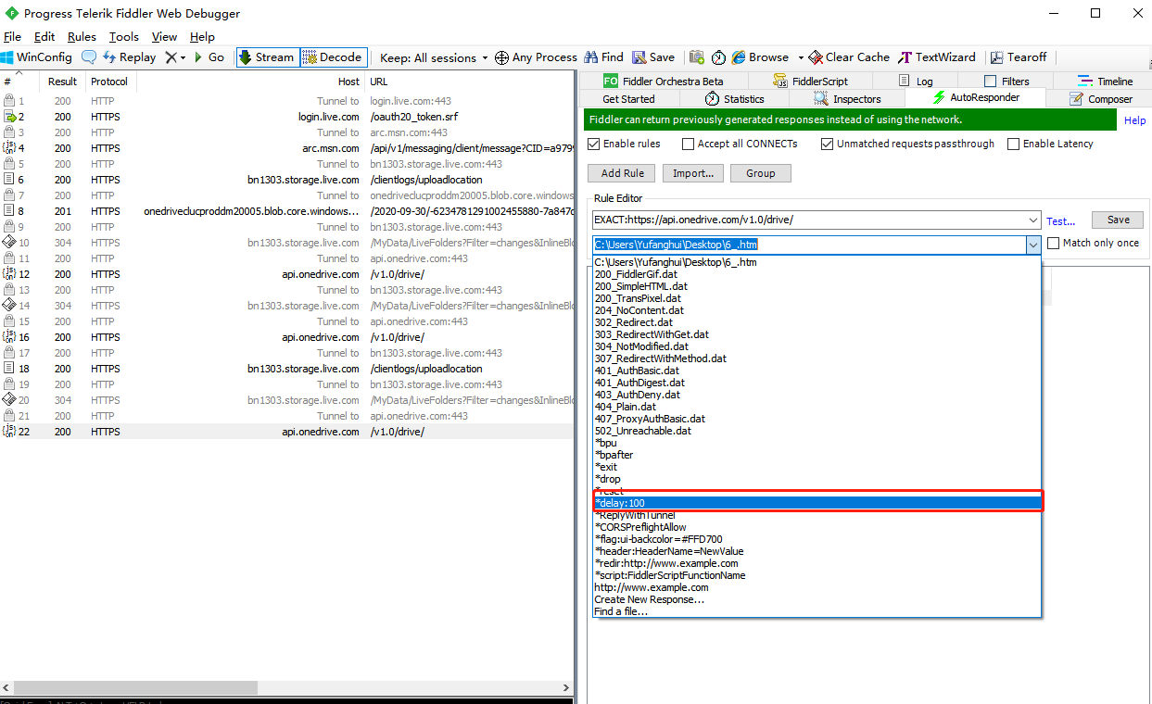Select session 8 with result 201
The height and width of the screenshot is (704, 1152).
287,211
